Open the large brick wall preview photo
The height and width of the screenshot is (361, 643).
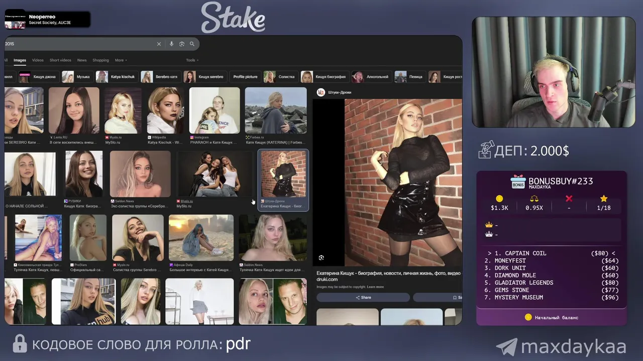coord(403,182)
